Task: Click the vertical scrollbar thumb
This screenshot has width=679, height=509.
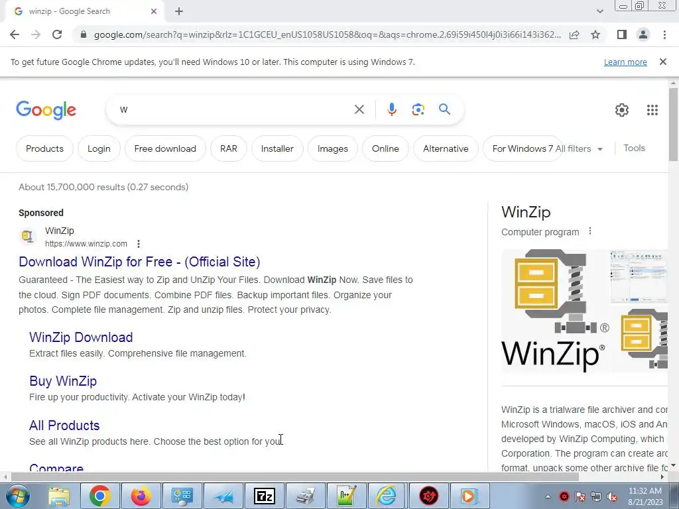Action: click(x=674, y=124)
